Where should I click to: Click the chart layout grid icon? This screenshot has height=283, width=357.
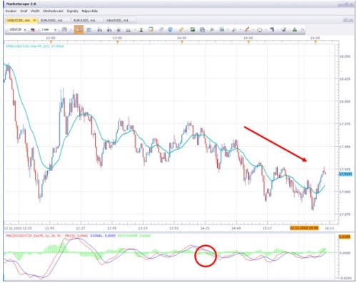[64, 29]
